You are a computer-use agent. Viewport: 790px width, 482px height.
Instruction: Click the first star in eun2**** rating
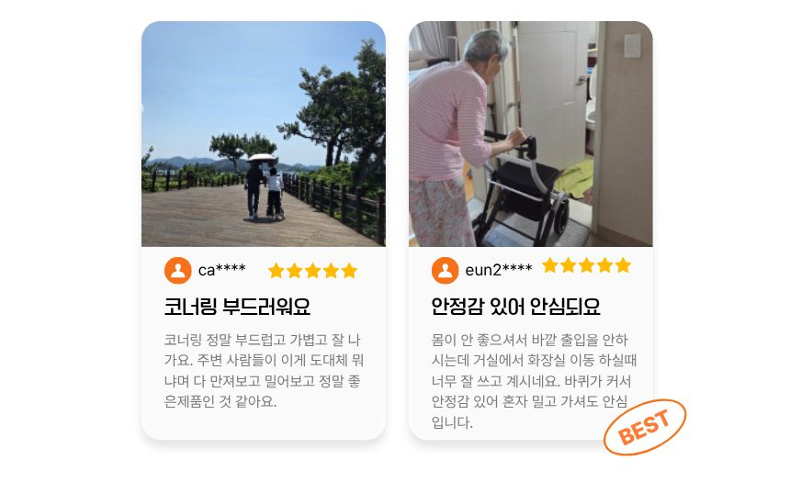pyautogui.click(x=550, y=265)
